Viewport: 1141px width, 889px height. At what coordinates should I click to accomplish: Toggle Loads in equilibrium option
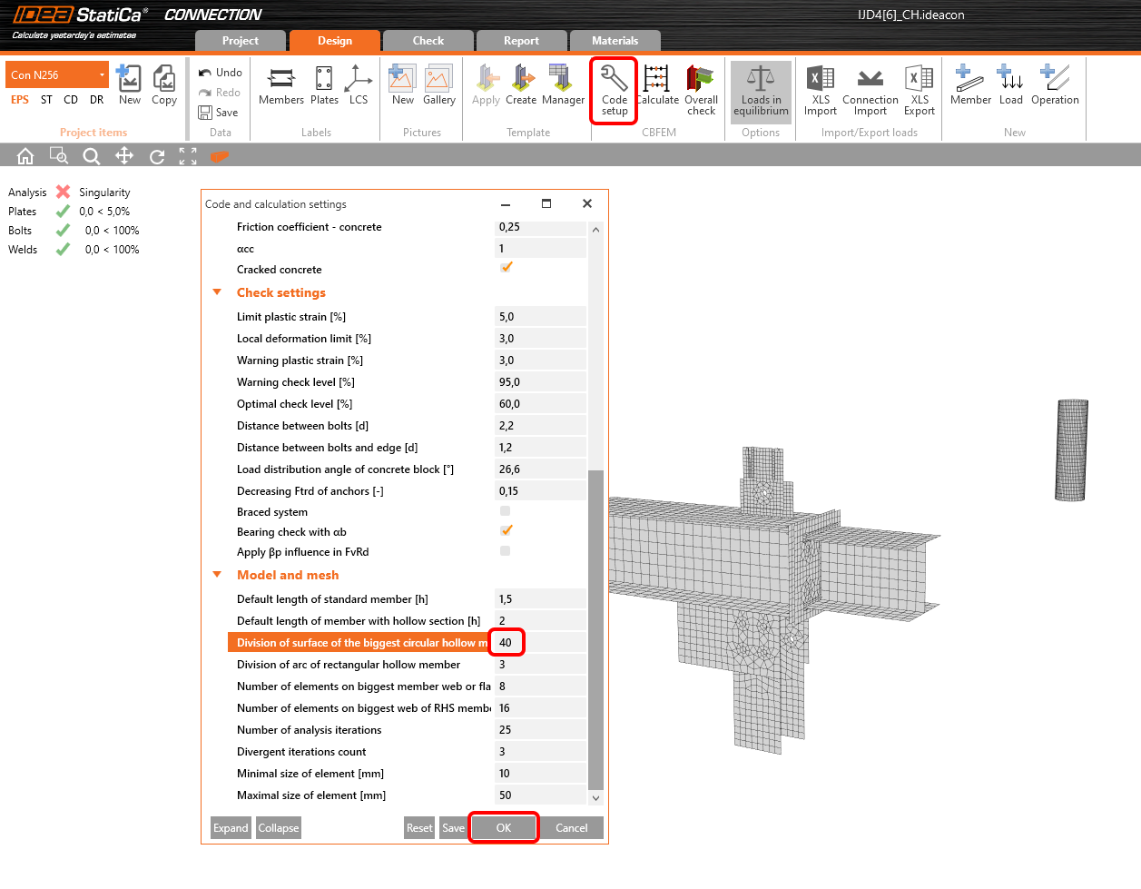tap(761, 90)
